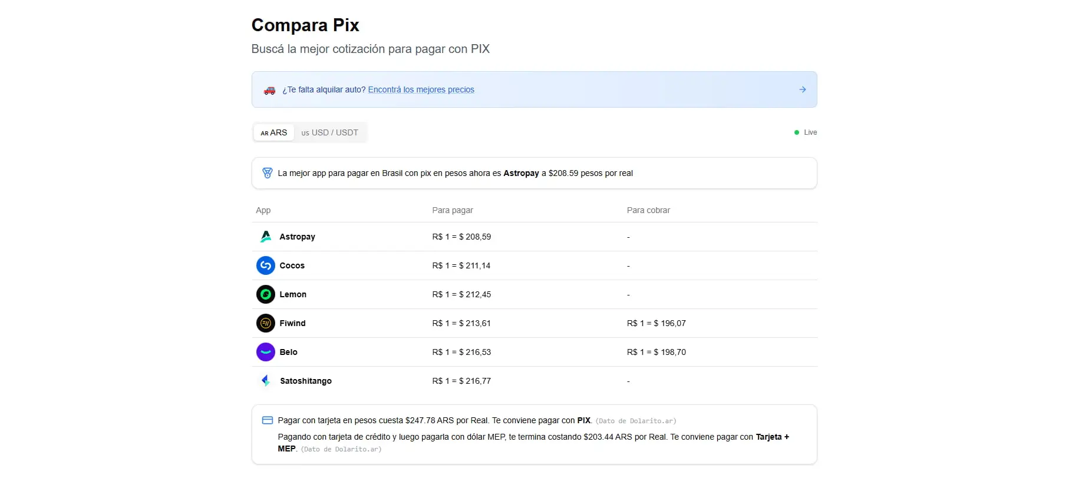Click Astropay rate 'R$ 1 = $ 208,59'
Viewport: 1092px width, 485px height.
461,237
